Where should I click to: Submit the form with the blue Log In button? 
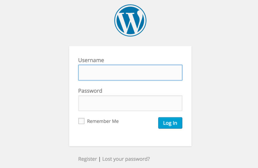tap(170, 123)
